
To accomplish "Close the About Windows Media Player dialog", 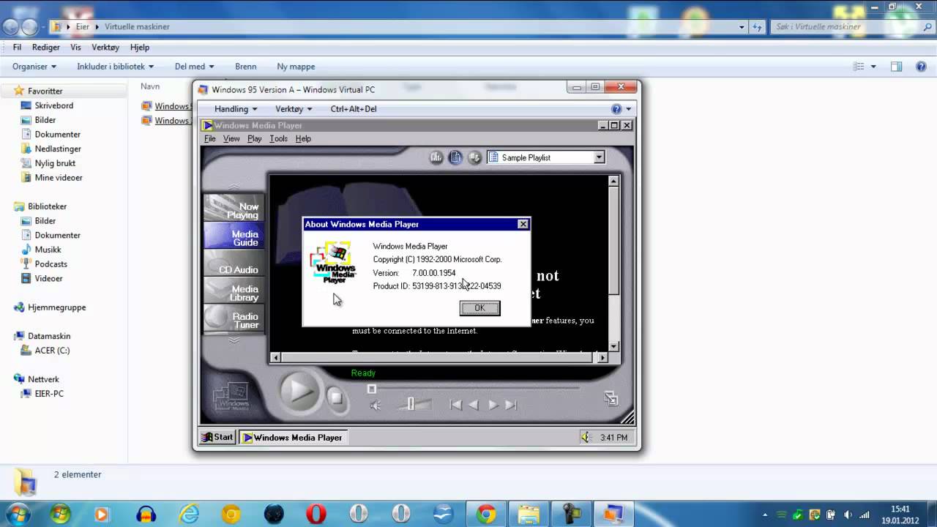I will tap(523, 224).
